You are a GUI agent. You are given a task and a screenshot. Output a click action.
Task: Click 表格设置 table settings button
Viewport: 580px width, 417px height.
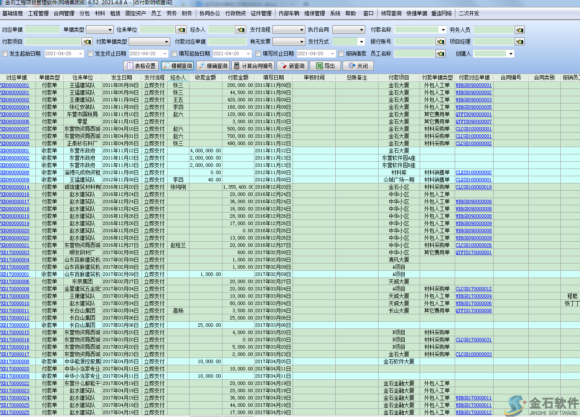tap(141, 66)
